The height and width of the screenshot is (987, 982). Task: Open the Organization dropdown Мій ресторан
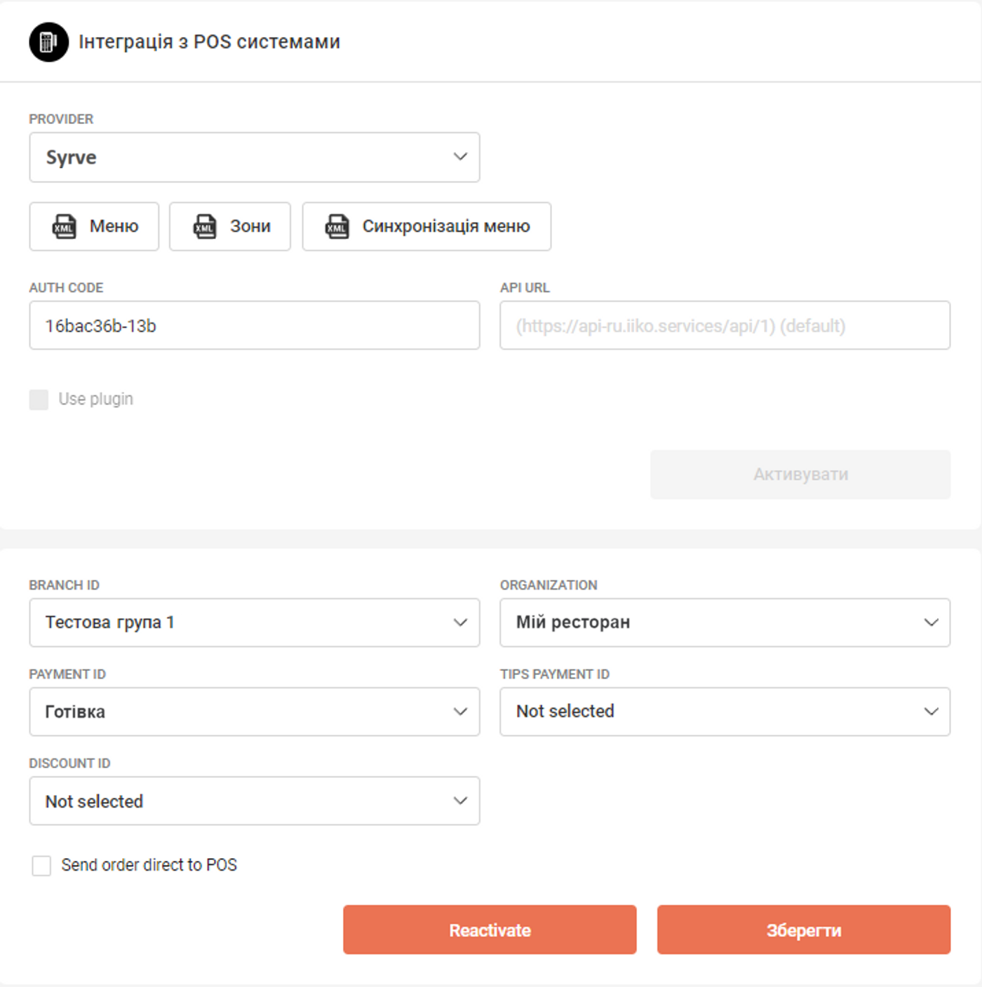click(x=725, y=622)
